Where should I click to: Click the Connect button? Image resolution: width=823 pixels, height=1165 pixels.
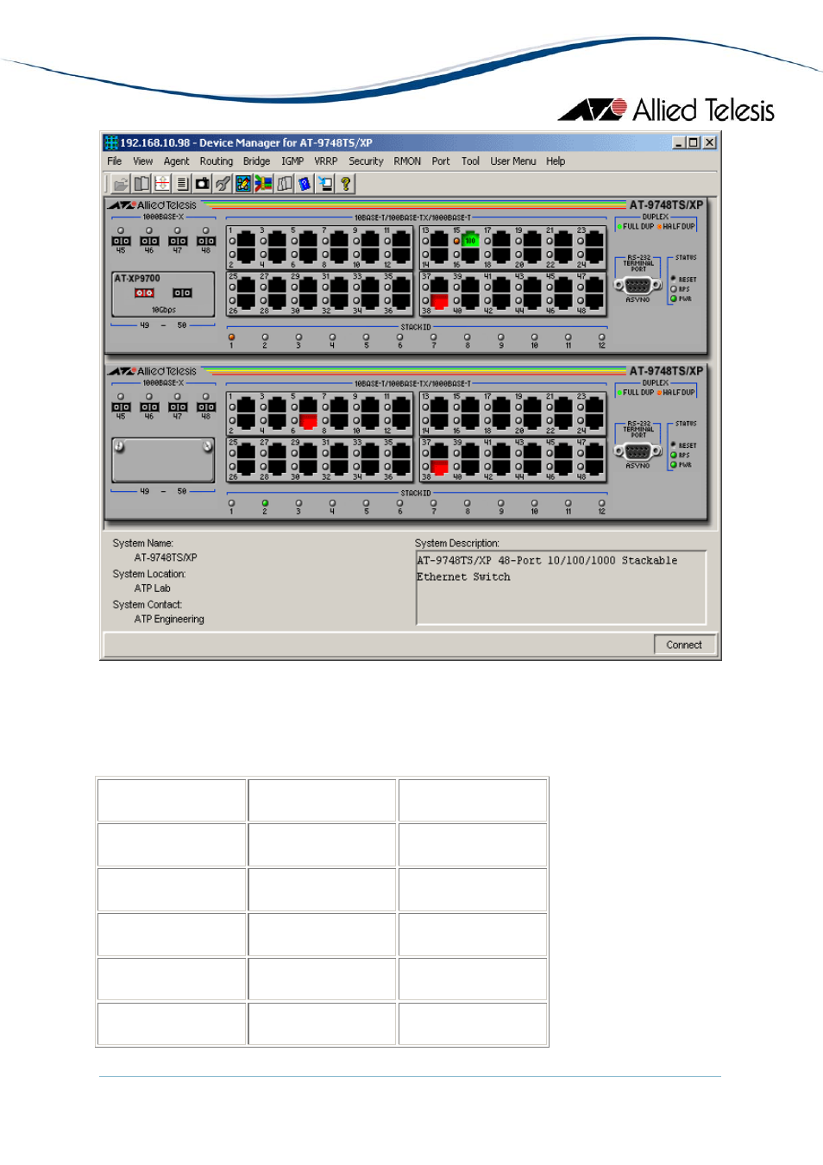(x=684, y=645)
